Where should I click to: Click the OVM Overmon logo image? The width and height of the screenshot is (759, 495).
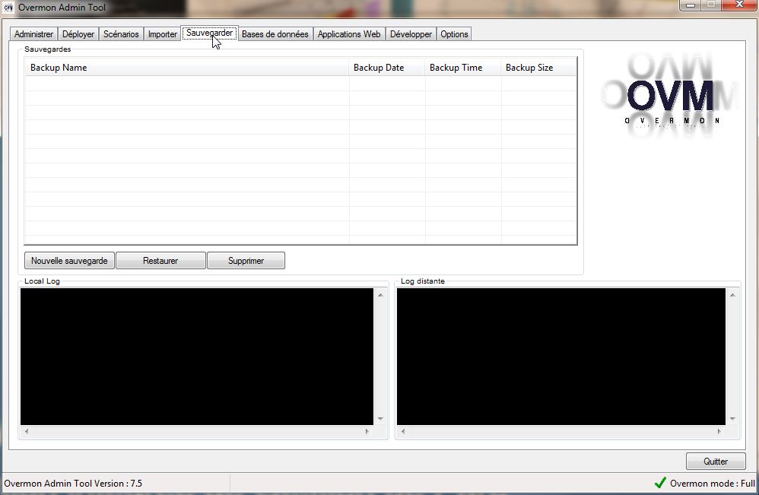click(x=670, y=97)
